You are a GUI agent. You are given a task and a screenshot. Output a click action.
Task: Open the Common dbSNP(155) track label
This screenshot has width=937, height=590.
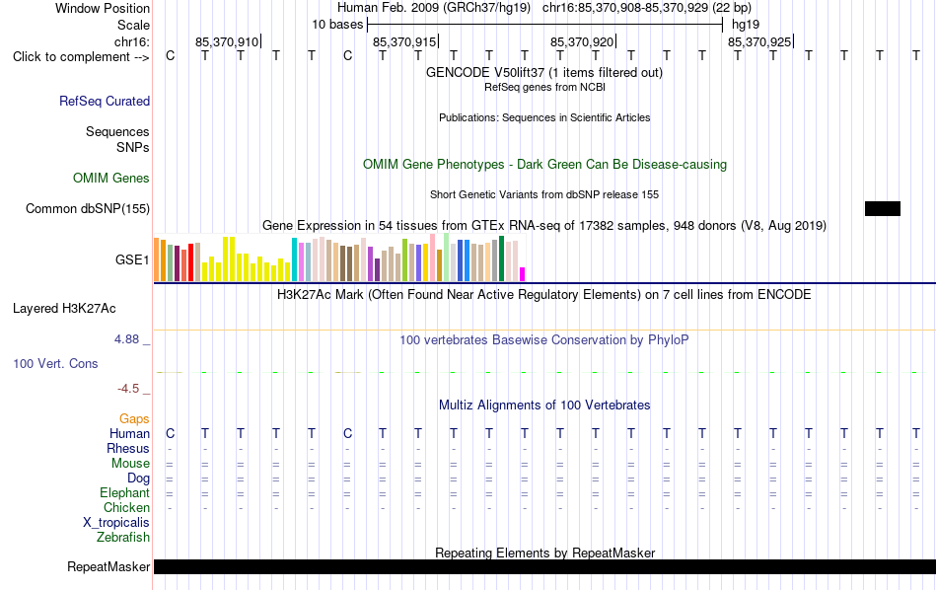[x=88, y=208]
